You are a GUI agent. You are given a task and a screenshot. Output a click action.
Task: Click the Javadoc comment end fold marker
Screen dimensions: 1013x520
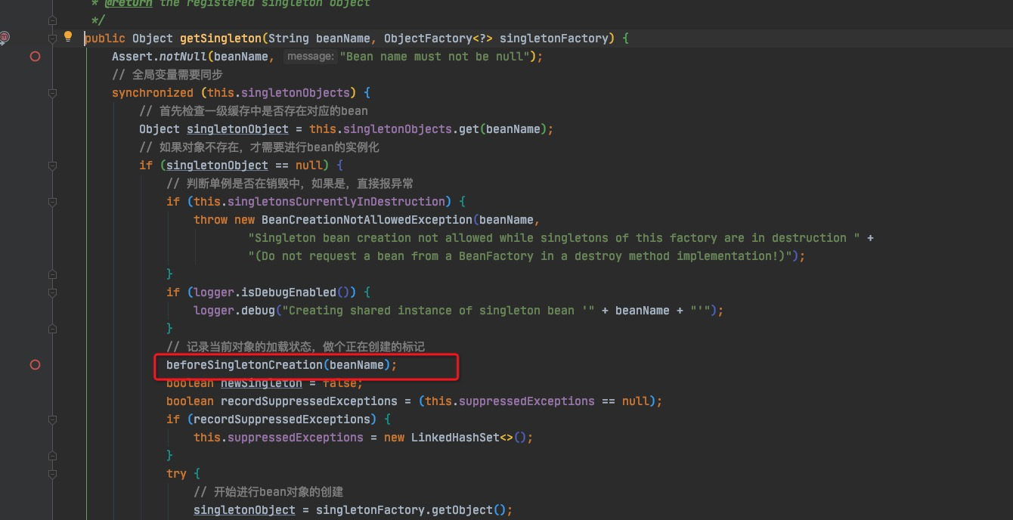[x=52, y=20]
